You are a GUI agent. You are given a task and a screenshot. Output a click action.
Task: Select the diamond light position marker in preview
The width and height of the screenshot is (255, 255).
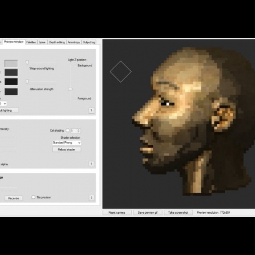click(120, 71)
